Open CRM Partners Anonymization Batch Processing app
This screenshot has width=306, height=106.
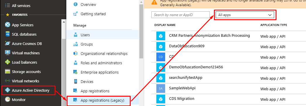click(209, 35)
